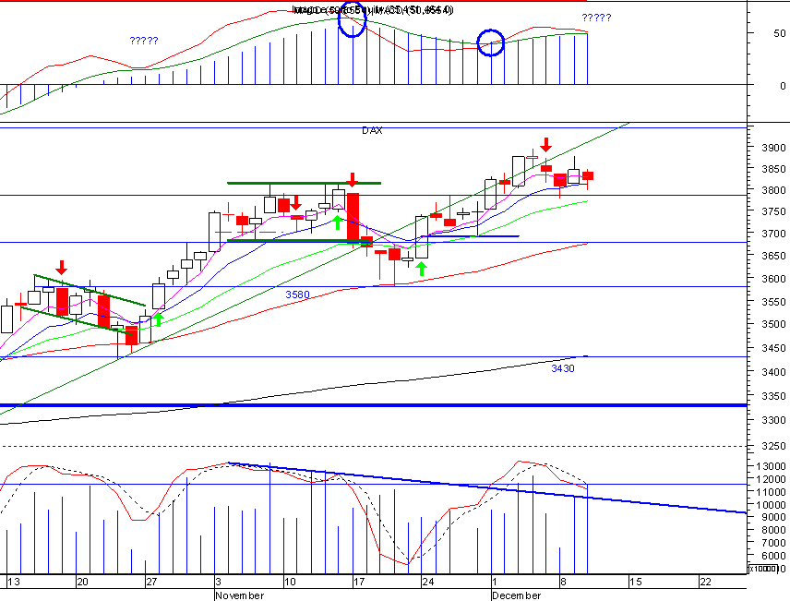Select the 3600 price axis label
The width and height of the screenshot is (790, 601).
[x=773, y=278]
